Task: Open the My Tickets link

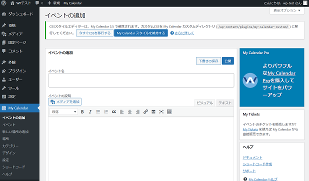Action: [250, 129]
